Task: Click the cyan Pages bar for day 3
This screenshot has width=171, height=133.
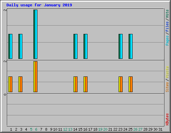Action: (x=21, y=46)
